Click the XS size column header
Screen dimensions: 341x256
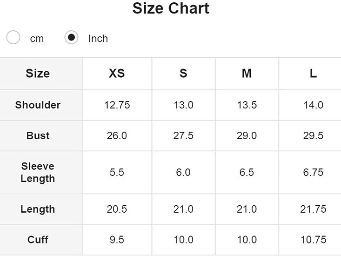coord(117,74)
